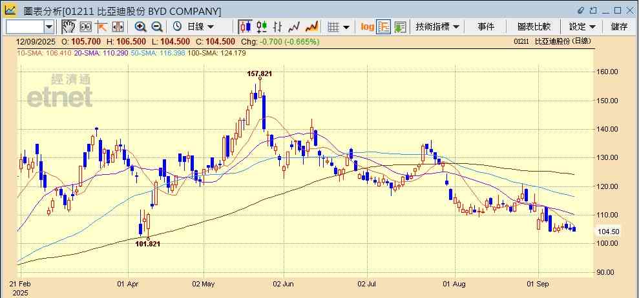Screen dimensions: 639x298
Task: Open the 技術指標 dropdown menu
Action: tap(437, 27)
